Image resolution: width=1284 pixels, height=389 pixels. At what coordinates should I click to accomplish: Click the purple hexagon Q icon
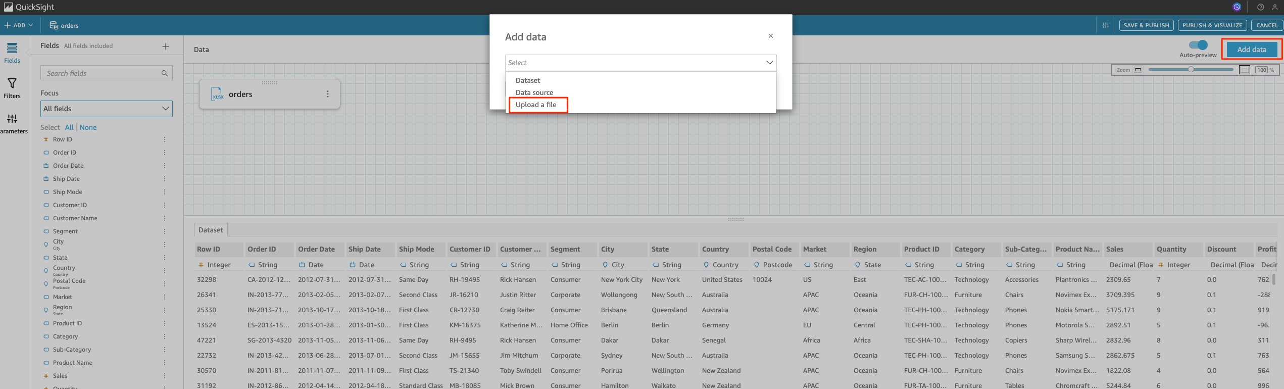click(1237, 7)
